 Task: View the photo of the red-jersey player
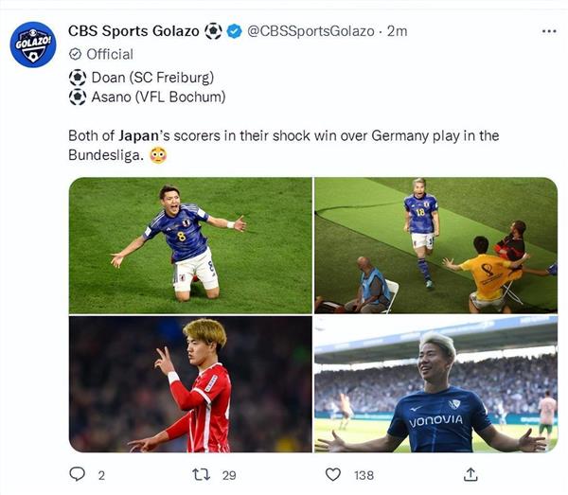190,384
